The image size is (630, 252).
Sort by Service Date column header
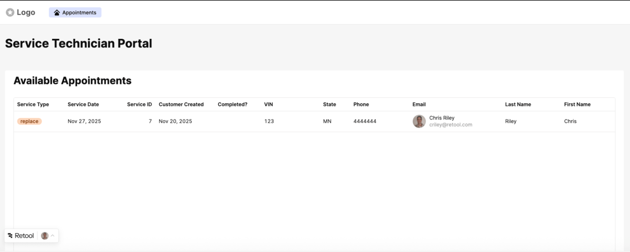83,104
